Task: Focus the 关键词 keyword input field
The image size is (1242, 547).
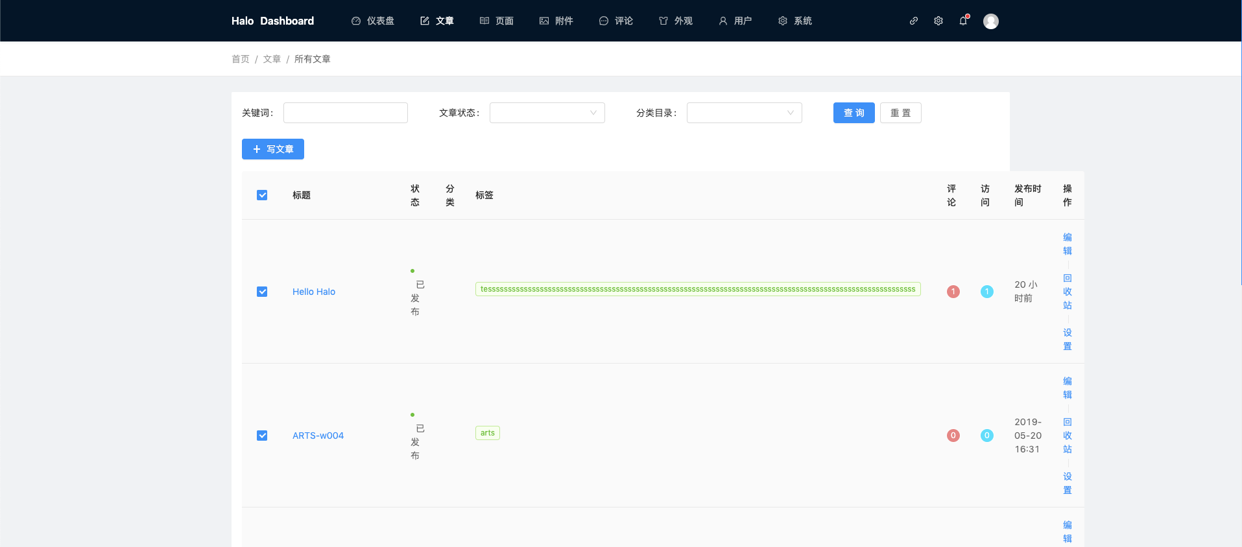Action: point(346,113)
